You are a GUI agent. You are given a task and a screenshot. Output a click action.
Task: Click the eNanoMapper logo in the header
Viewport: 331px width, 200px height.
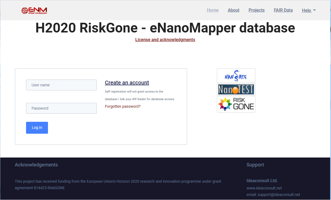(34, 10)
